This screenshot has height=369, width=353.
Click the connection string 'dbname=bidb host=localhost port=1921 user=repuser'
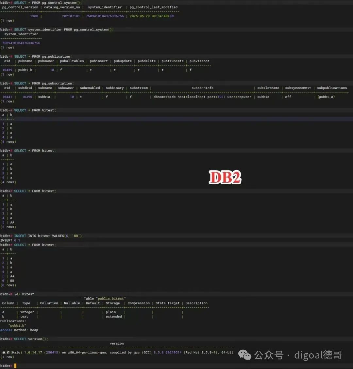(202, 97)
